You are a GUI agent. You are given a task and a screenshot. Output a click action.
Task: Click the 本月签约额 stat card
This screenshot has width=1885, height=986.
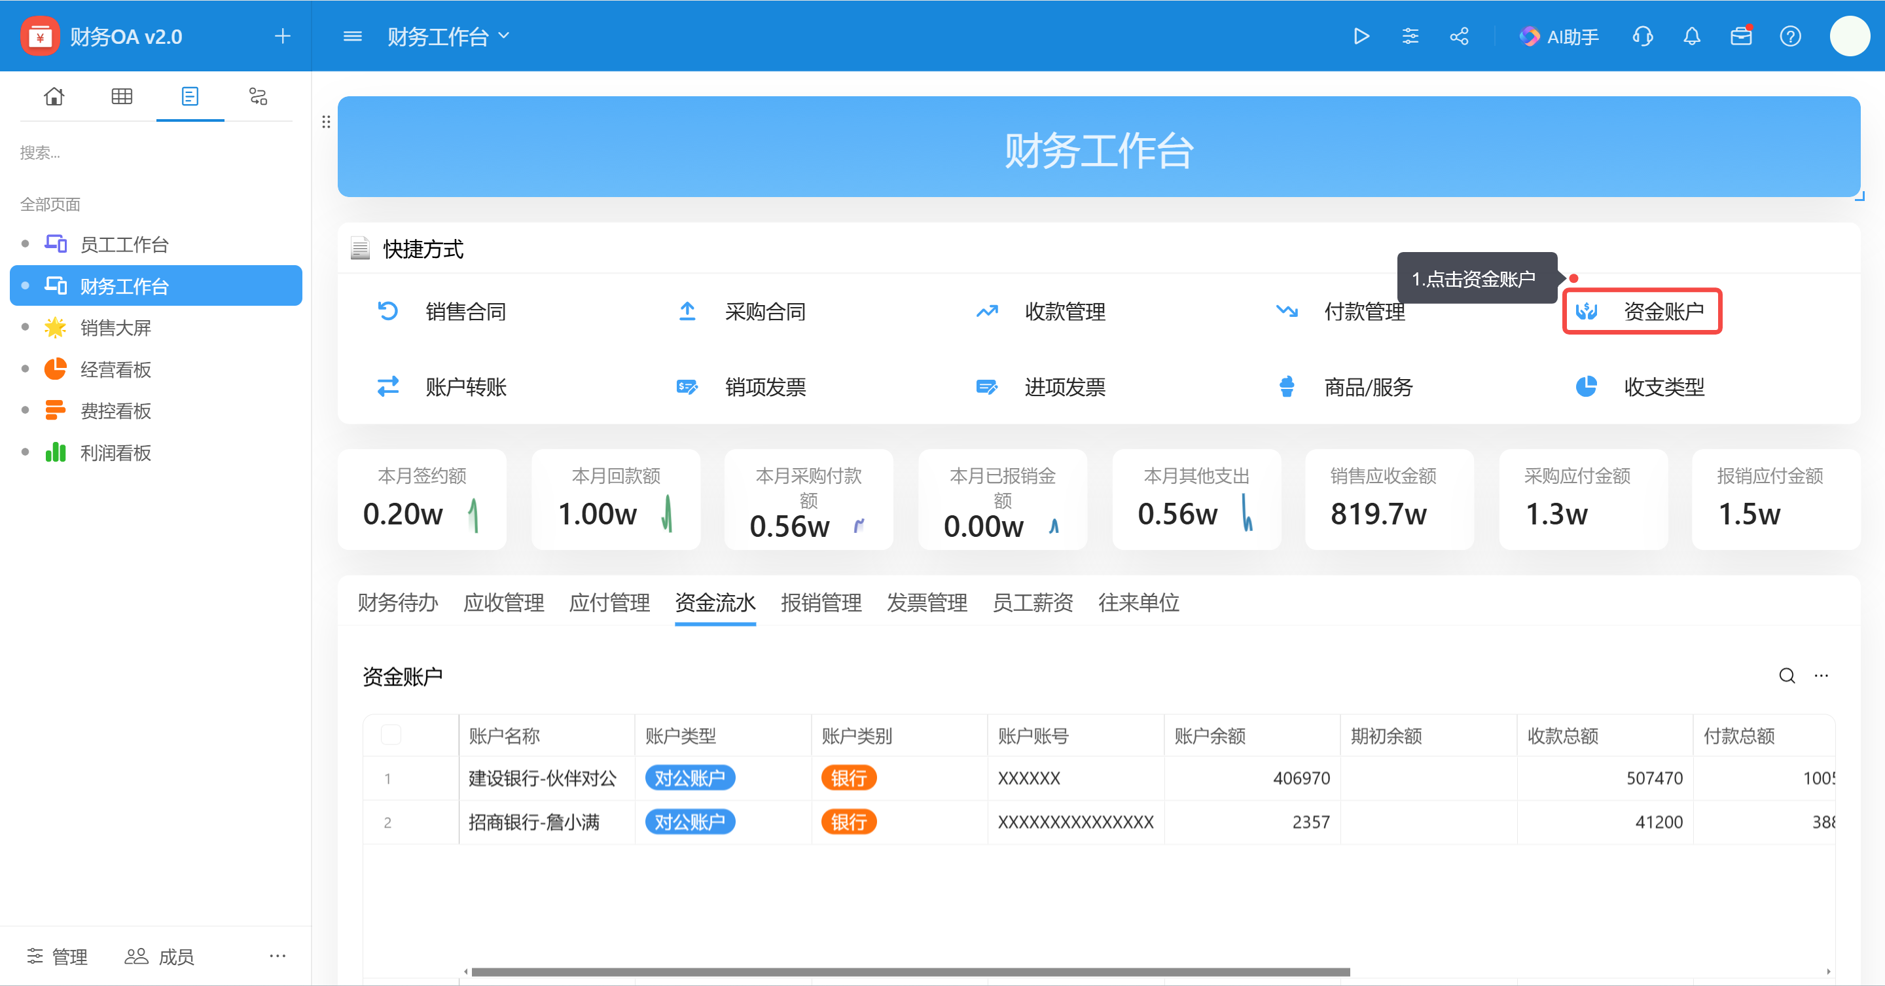(x=422, y=500)
